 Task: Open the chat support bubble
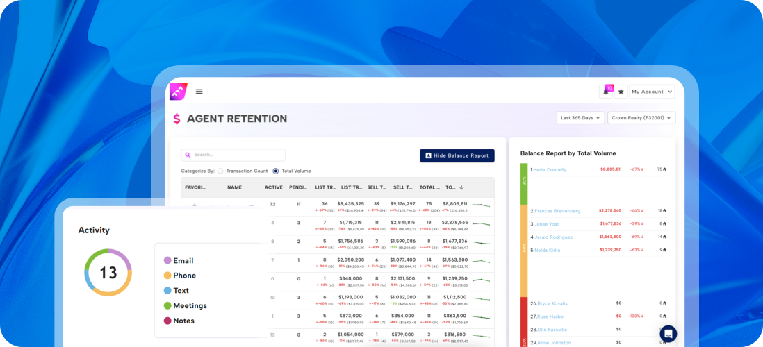pos(668,333)
